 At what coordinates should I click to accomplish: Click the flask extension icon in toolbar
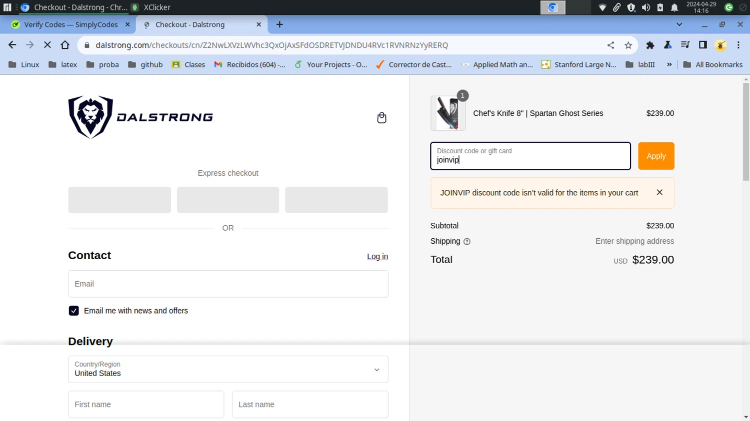667,45
